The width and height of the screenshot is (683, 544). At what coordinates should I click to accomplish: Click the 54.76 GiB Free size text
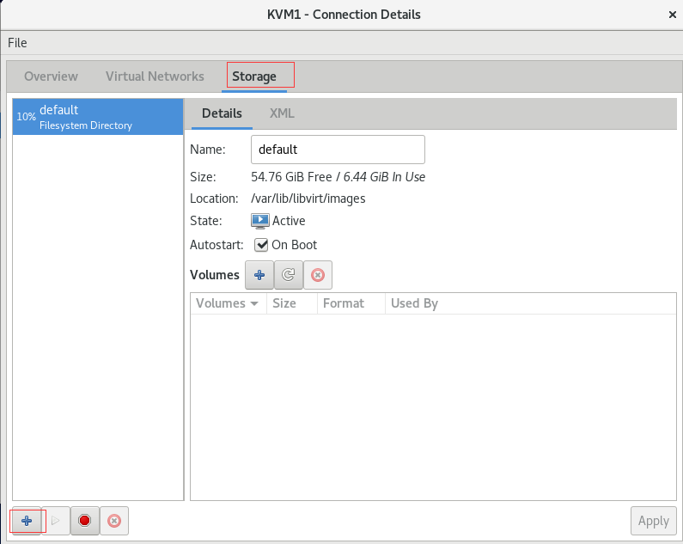[291, 177]
